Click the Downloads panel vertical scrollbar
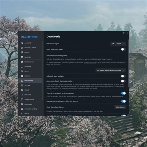The height and width of the screenshot is (147, 147). [128, 63]
